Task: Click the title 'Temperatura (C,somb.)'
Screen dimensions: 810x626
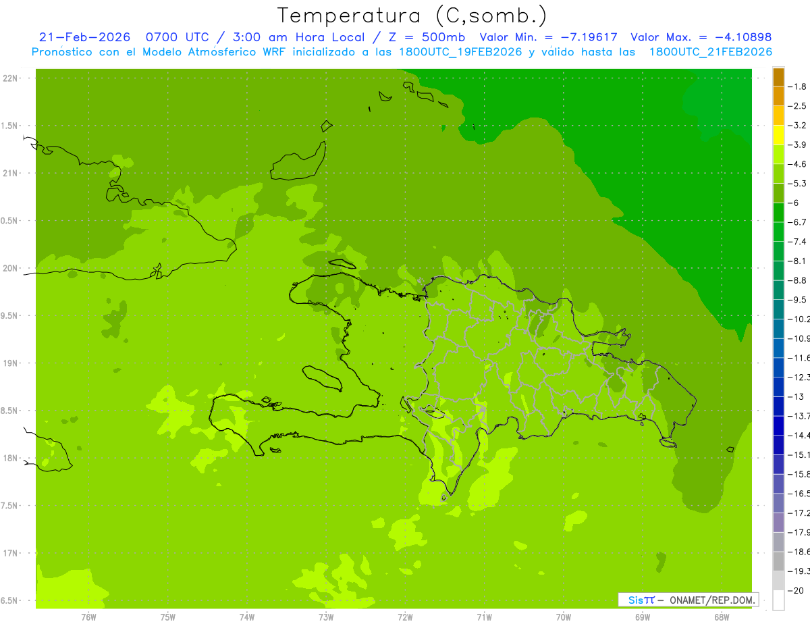Action: pyautogui.click(x=412, y=15)
